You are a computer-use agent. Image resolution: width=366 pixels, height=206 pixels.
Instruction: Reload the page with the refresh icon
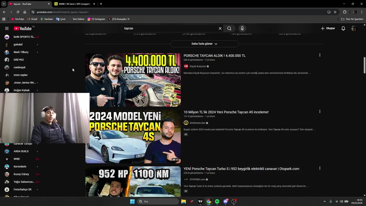pos(18,12)
